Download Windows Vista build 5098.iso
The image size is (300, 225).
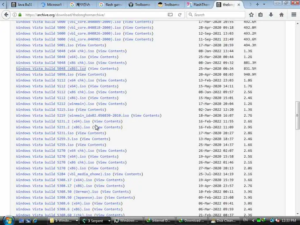pos(45,74)
